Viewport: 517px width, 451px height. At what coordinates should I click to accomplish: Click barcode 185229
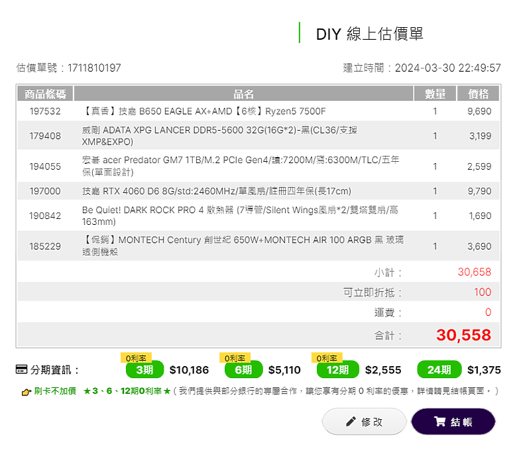point(45,246)
